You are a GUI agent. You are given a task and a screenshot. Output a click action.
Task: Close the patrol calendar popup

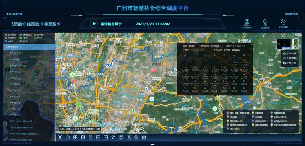pos(251,44)
